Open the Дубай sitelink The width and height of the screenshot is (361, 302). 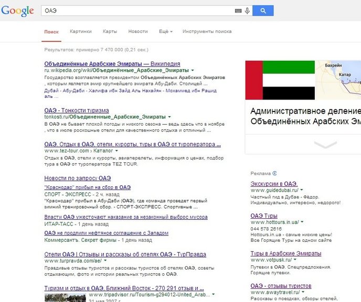(51, 91)
